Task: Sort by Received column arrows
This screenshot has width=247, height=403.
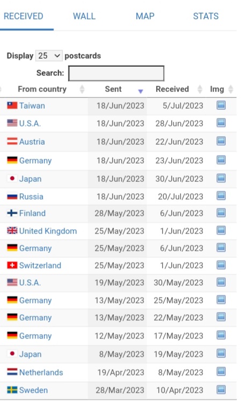Action: [x=200, y=89]
